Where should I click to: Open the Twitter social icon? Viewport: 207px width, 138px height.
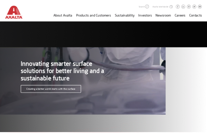point(194,6)
